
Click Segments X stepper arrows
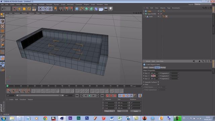(178, 73)
